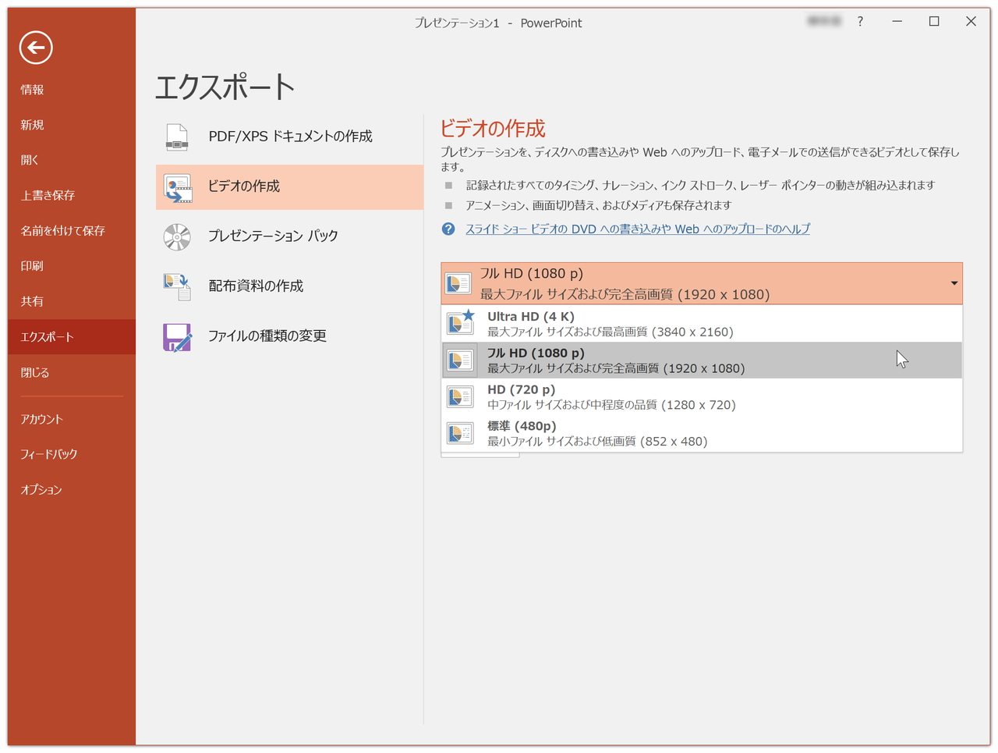This screenshot has height=753, width=998.
Task: Select the 配布資料の作成 icon
Action: tap(177, 286)
